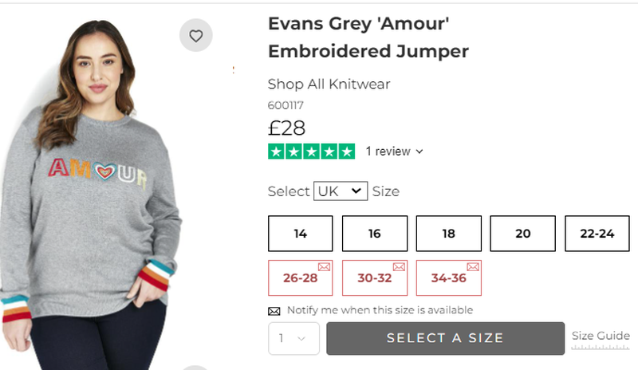Viewport: 638px width, 370px height.
Task: Open Shop All Knitwear link
Action: 329,85
